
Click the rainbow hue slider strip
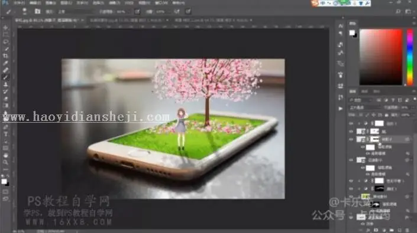click(x=410, y=57)
